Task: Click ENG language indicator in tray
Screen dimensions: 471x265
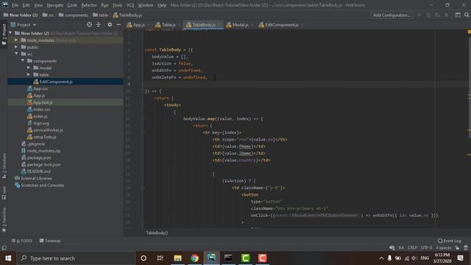Action: (x=425, y=258)
